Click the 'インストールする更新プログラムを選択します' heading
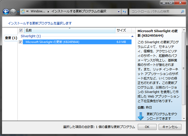 40,23
